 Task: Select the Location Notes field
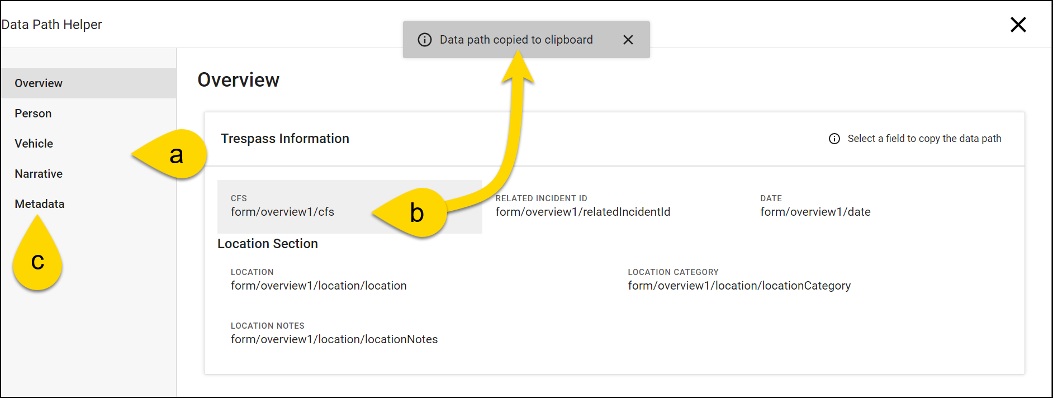(x=334, y=339)
